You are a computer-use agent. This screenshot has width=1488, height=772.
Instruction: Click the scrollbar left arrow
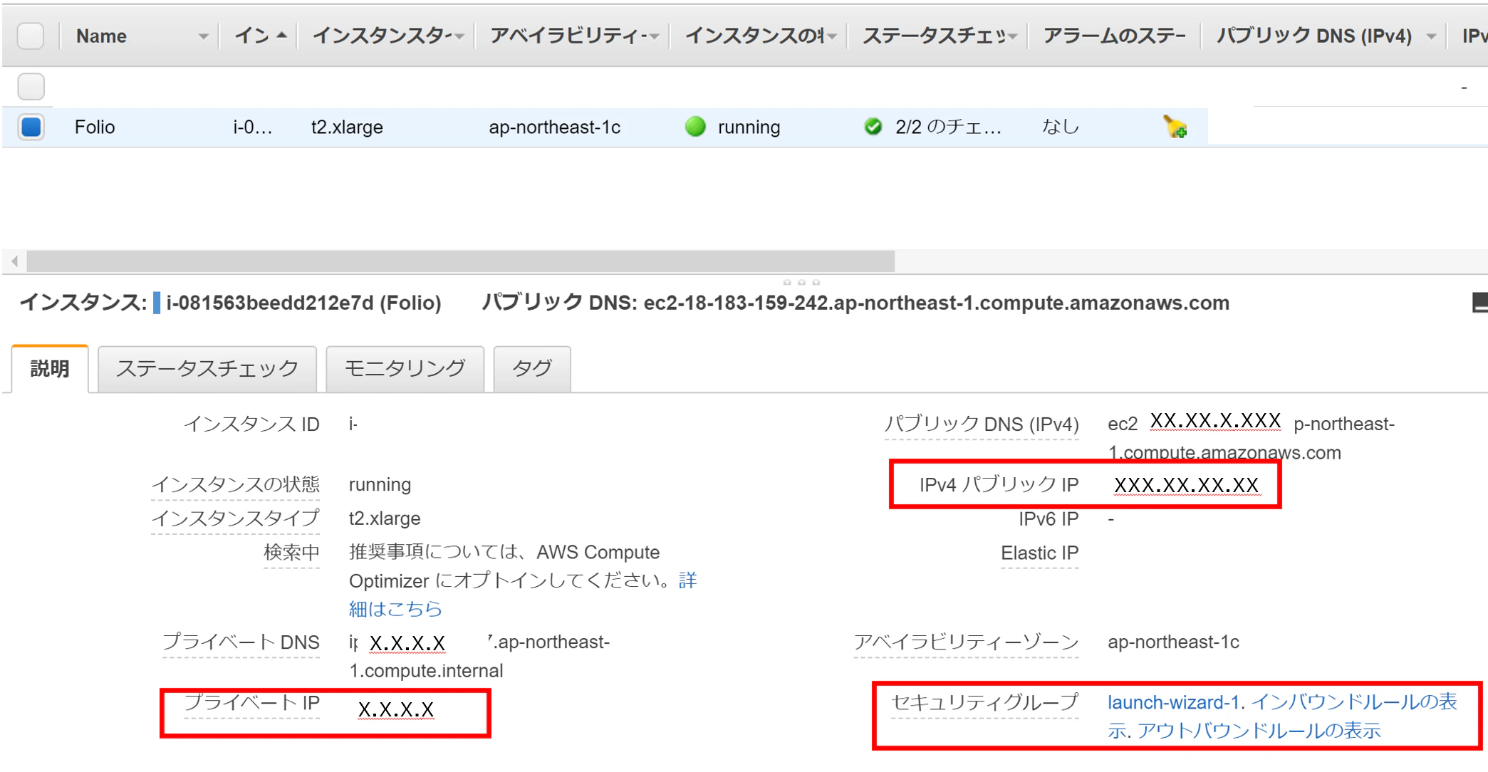tap(14, 261)
